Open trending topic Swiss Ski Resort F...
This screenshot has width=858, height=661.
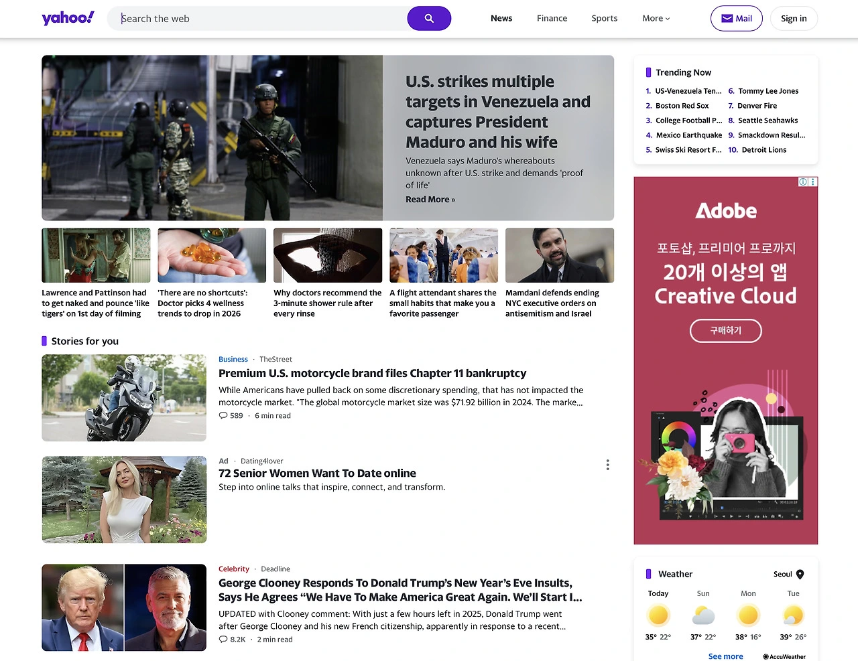click(688, 150)
